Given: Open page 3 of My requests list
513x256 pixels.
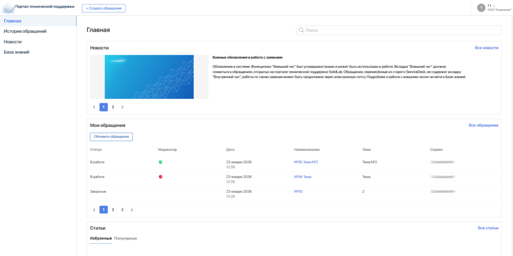Looking at the screenshot, I should [122, 210].
